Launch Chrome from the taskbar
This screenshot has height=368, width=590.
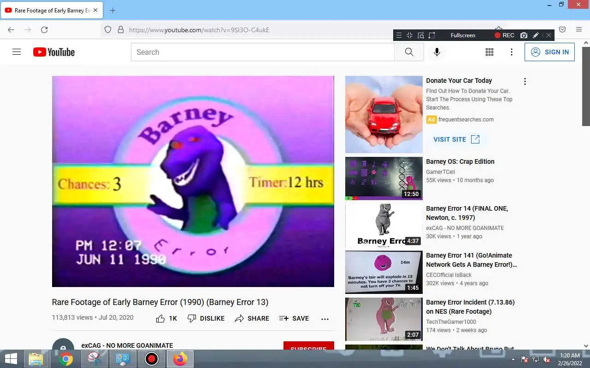pyautogui.click(x=66, y=359)
